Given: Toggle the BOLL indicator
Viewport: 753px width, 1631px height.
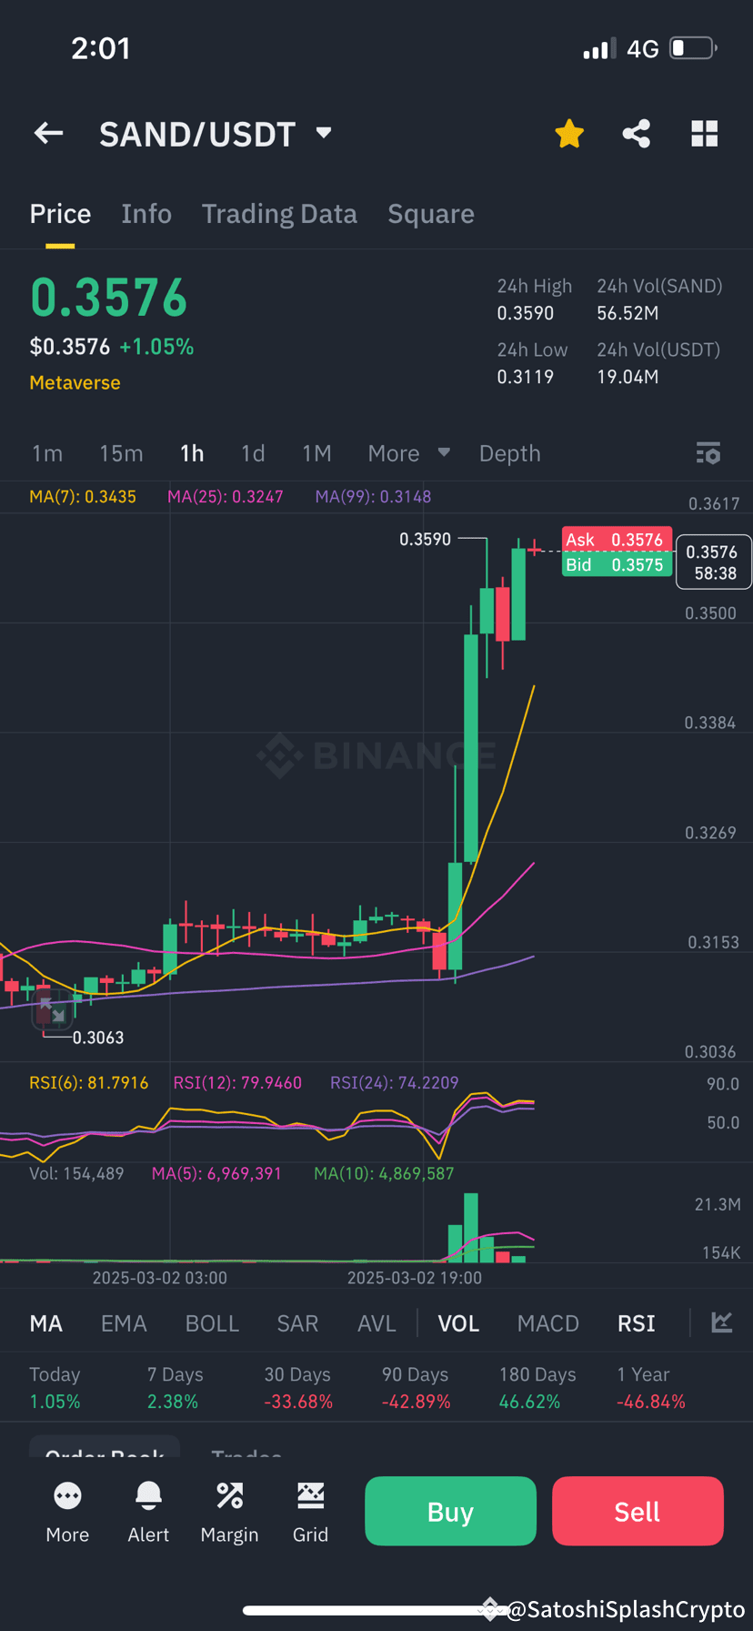Looking at the screenshot, I should 212,1323.
